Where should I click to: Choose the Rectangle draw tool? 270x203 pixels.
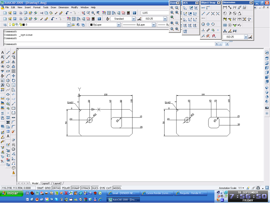[x=8, y=71]
